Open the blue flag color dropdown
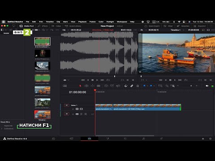Viewport: 215px width, 161px height. pyautogui.click(x=147, y=86)
